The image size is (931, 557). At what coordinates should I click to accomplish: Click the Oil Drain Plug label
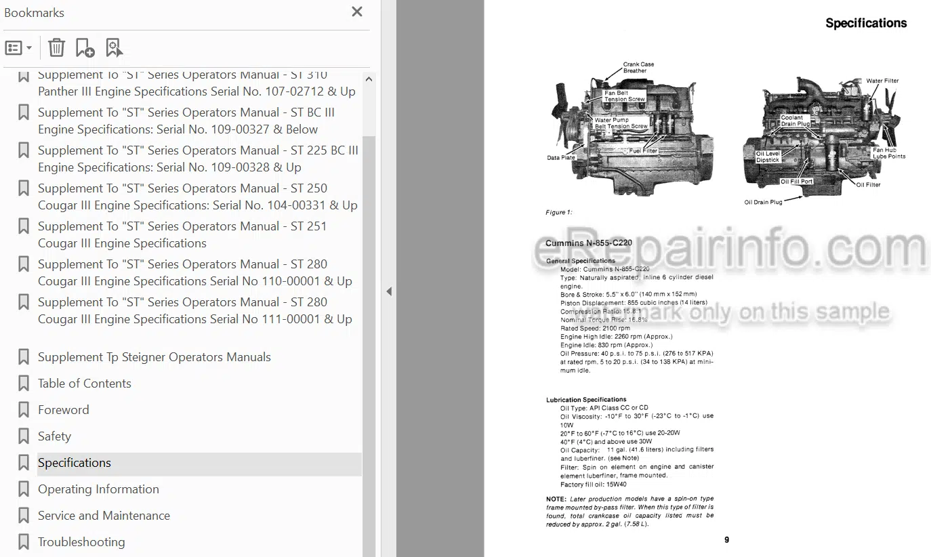click(x=763, y=202)
